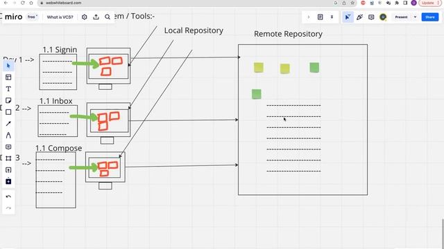Select the green sticky note in top row
This screenshot has width=444, height=249.
tap(314, 68)
